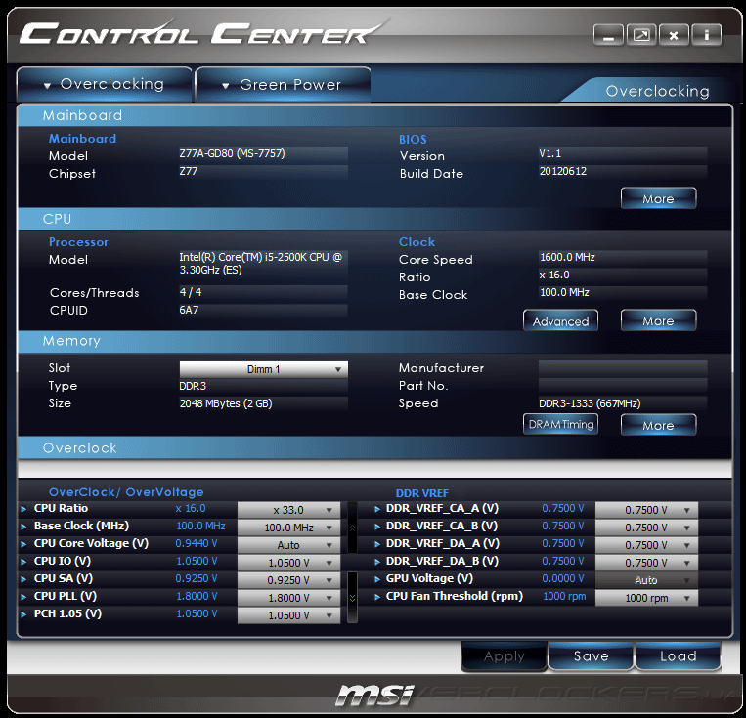The image size is (746, 718).
Task: Click arrow icon beside DDR_VREF_CA_A (V)
Action: point(377,509)
